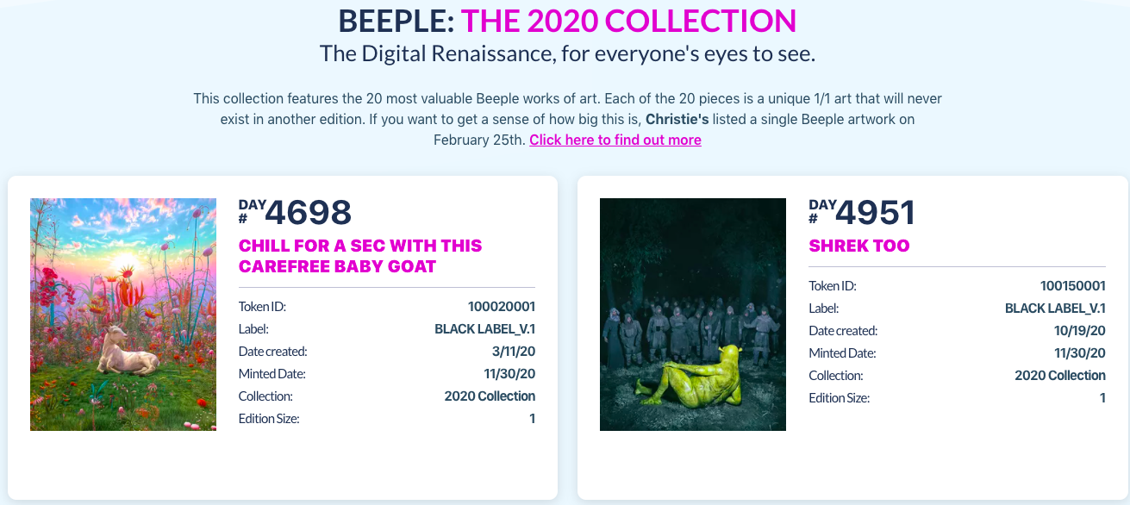
Task: Click the 3/11/20 date created value
Action: (513, 351)
